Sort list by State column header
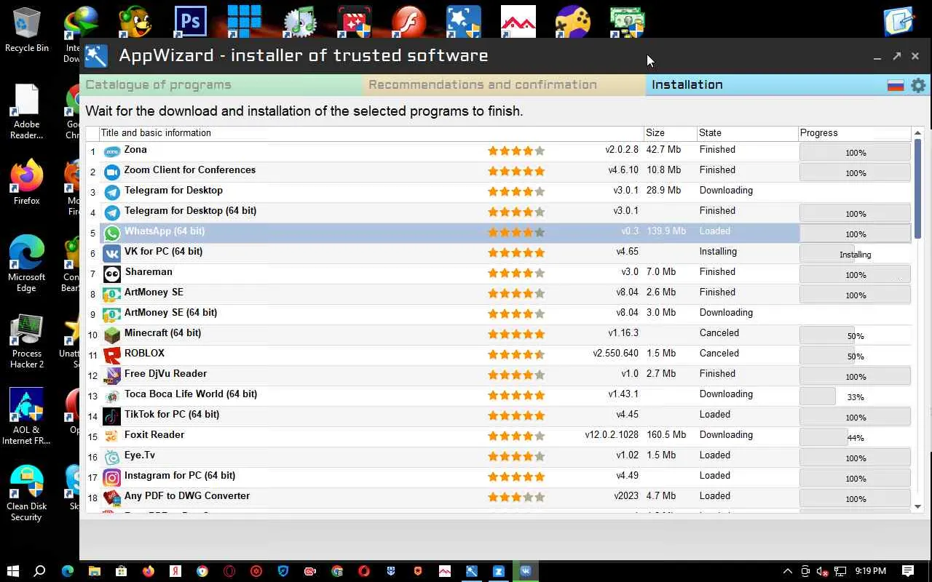 (747, 133)
